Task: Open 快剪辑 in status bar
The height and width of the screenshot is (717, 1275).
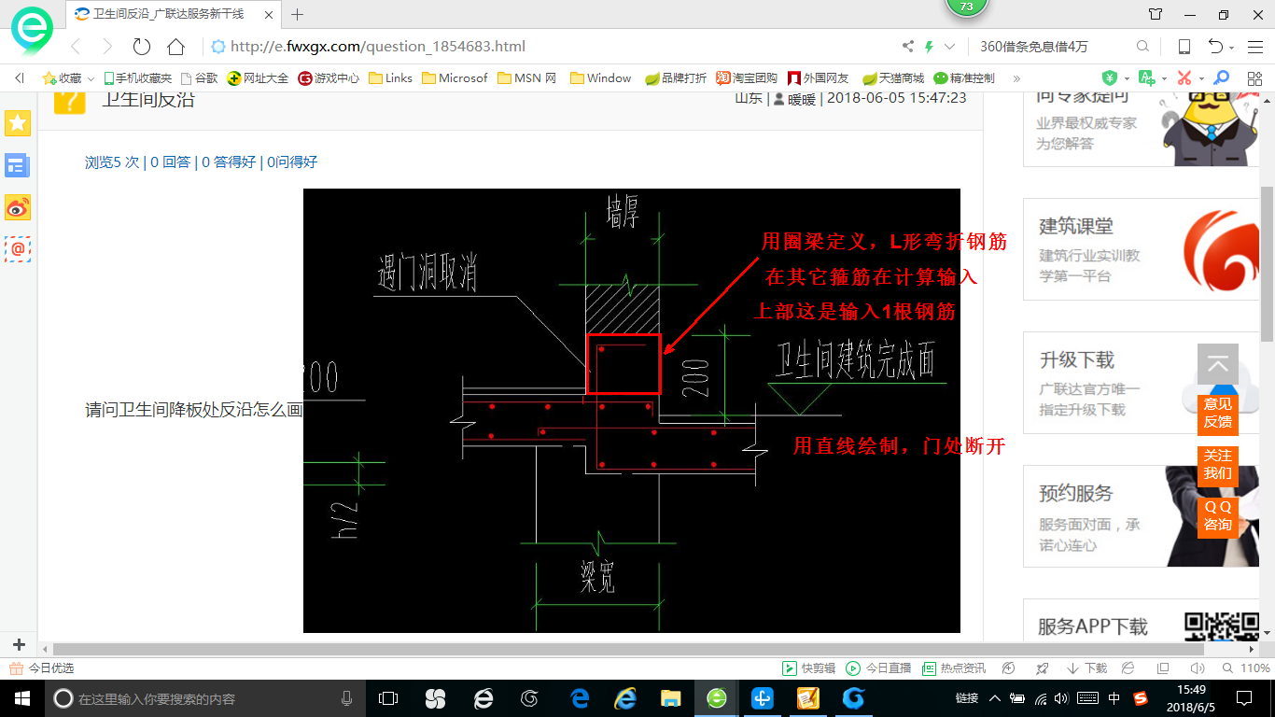Action: pyautogui.click(x=809, y=668)
